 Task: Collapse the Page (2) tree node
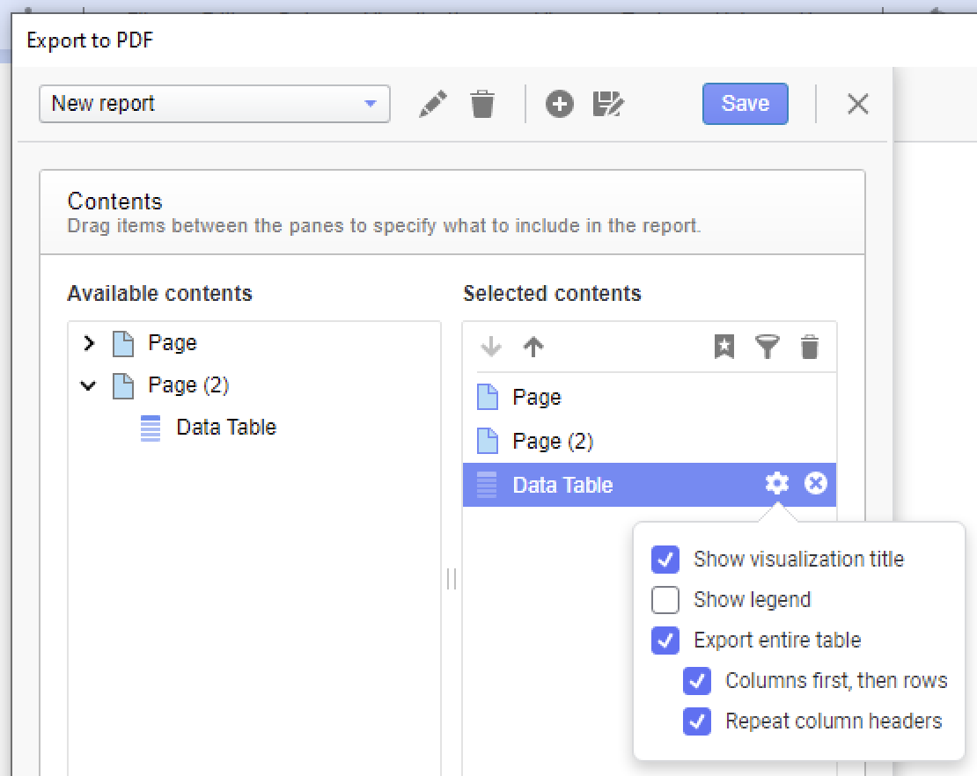(88, 385)
